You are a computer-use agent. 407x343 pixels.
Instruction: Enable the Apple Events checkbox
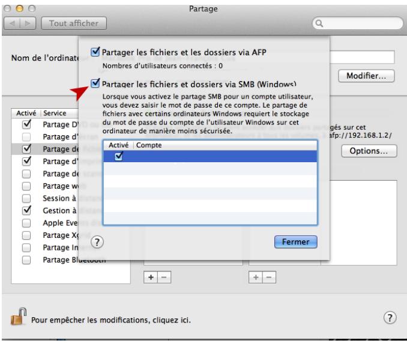tap(26, 223)
